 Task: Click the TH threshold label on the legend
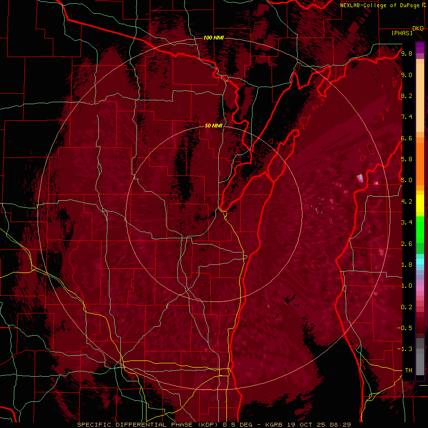pyautogui.click(x=409, y=370)
